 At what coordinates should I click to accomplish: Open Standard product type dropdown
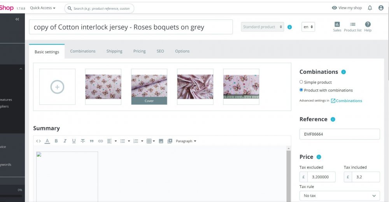[263, 27]
